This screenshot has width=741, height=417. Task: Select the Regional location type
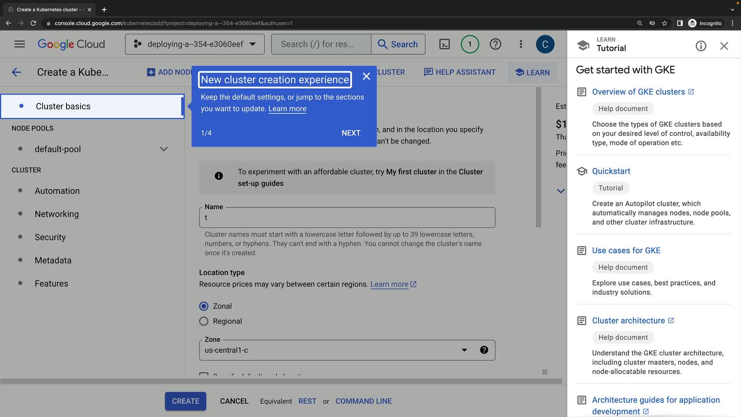point(204,321)
